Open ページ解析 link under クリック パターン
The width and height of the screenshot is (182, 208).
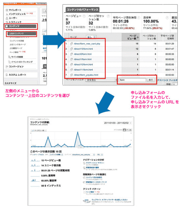click(90, 192)
